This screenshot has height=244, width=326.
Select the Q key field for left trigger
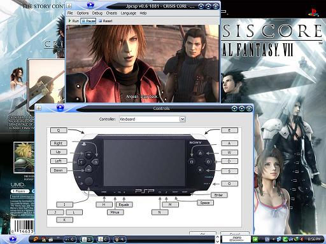pyautogui.click(x=59, y=130)
